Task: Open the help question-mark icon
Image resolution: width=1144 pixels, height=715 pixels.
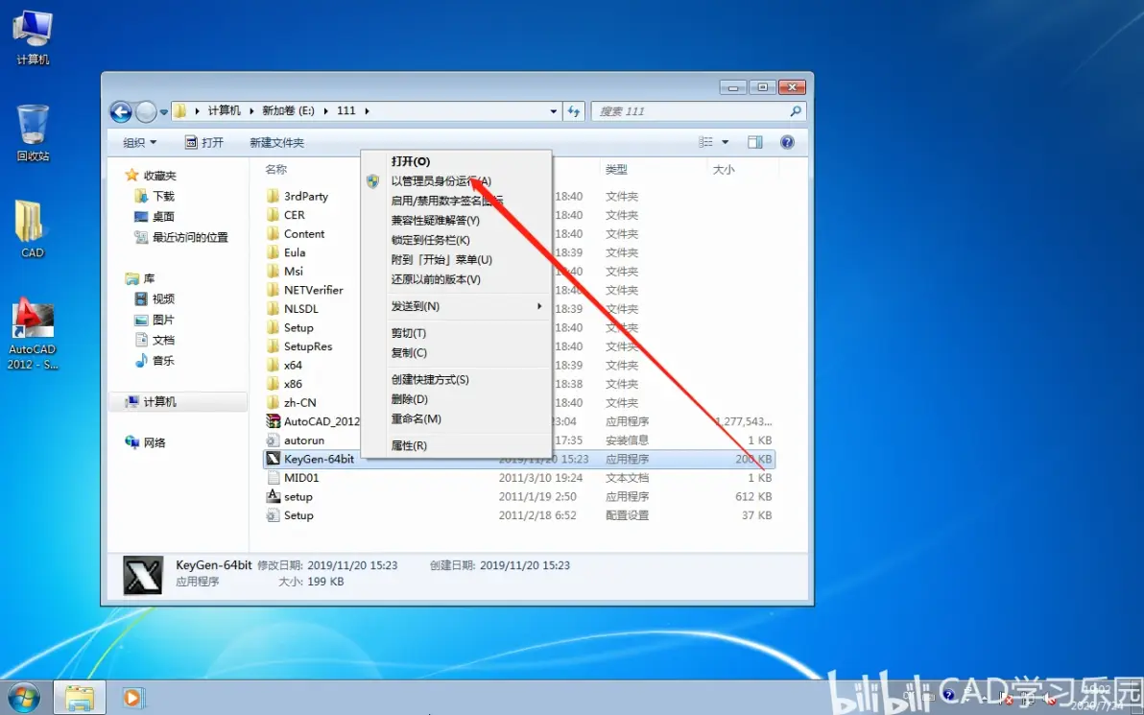Action: point(787,142)
